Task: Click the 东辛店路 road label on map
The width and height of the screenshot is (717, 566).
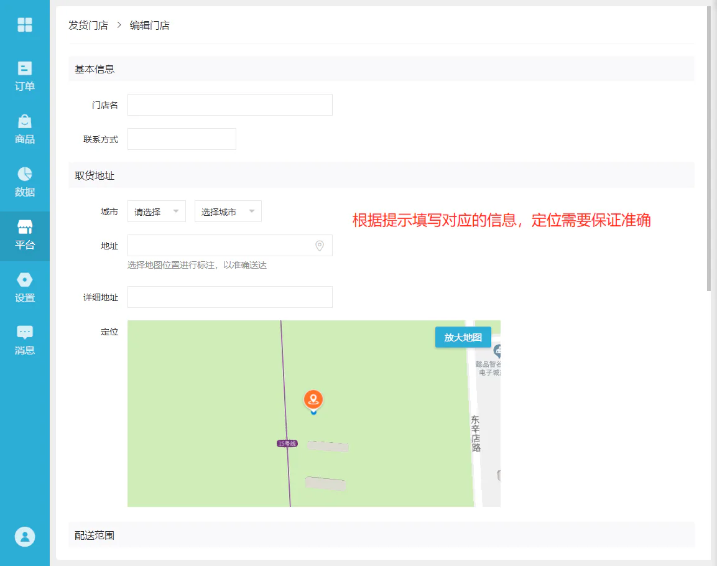Action: click(x=476, y=434)
